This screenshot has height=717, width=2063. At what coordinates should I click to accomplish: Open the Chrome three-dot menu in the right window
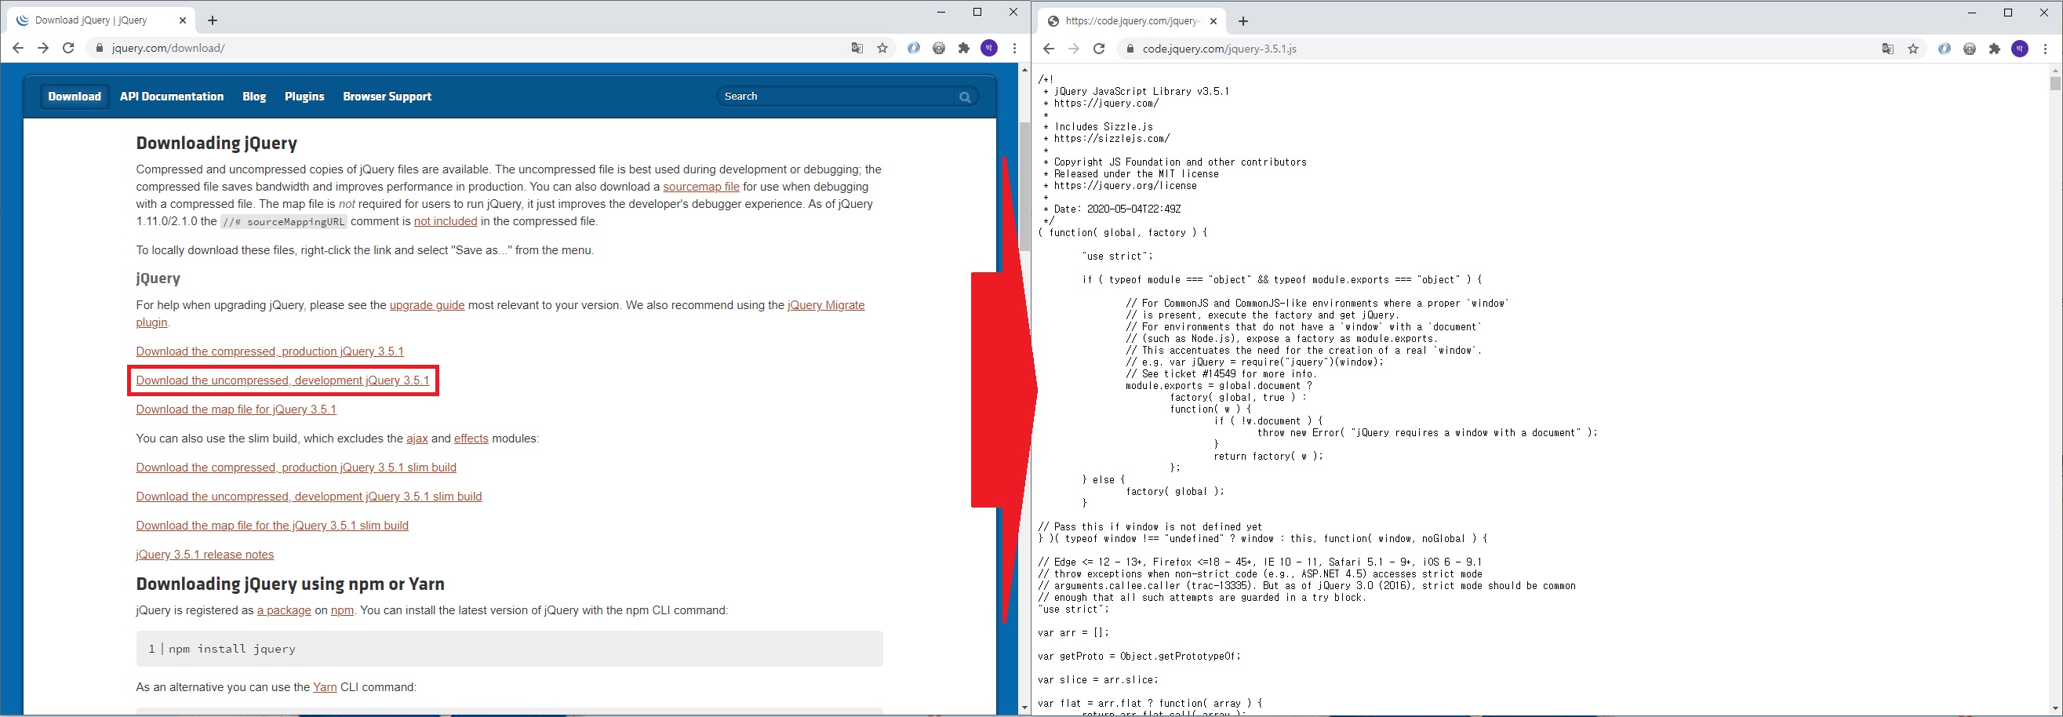[x=2046, y=49]
